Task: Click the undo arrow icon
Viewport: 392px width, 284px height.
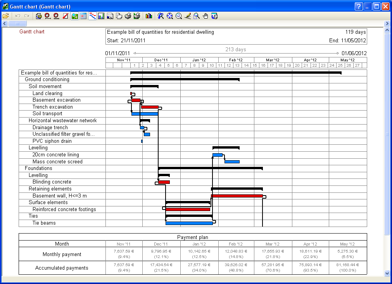Action: click(18, 16)
